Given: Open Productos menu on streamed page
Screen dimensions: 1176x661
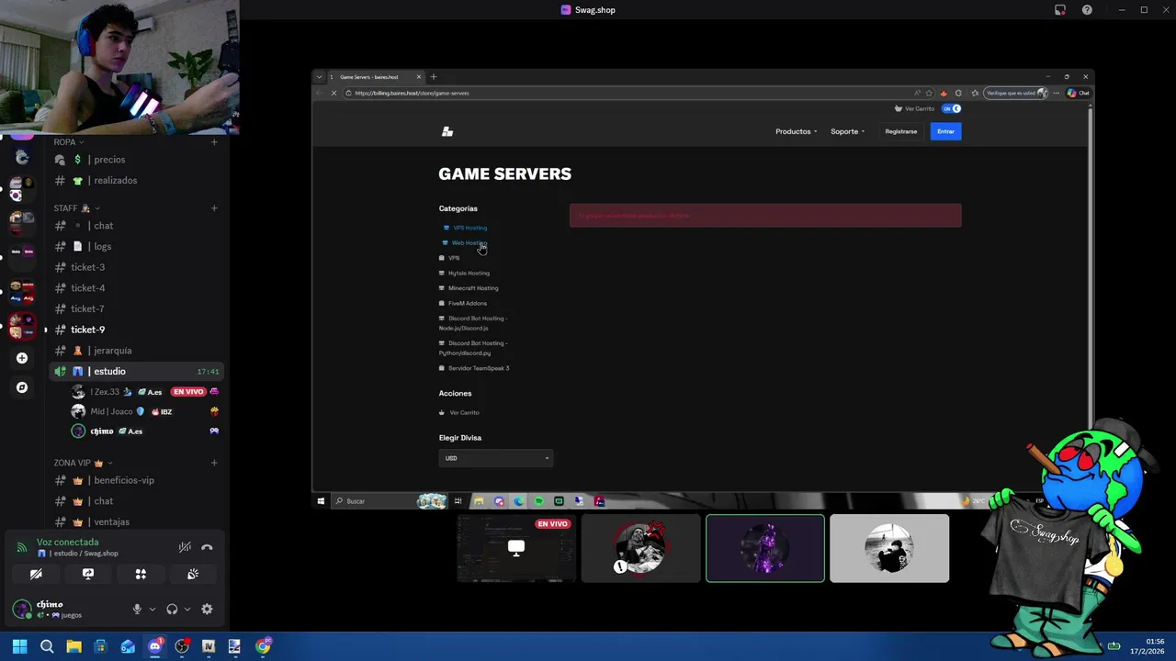Looking at the screenshot, I should (796, 131).
